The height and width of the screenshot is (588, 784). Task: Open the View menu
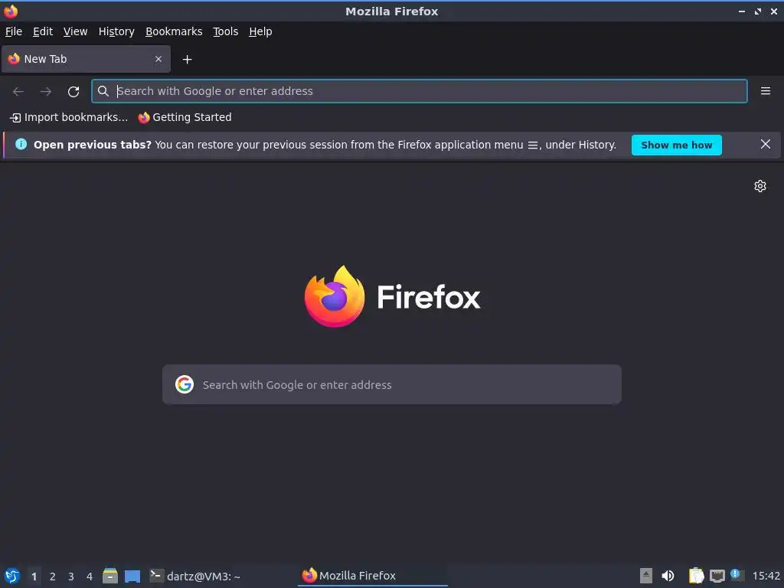[75, 31]
